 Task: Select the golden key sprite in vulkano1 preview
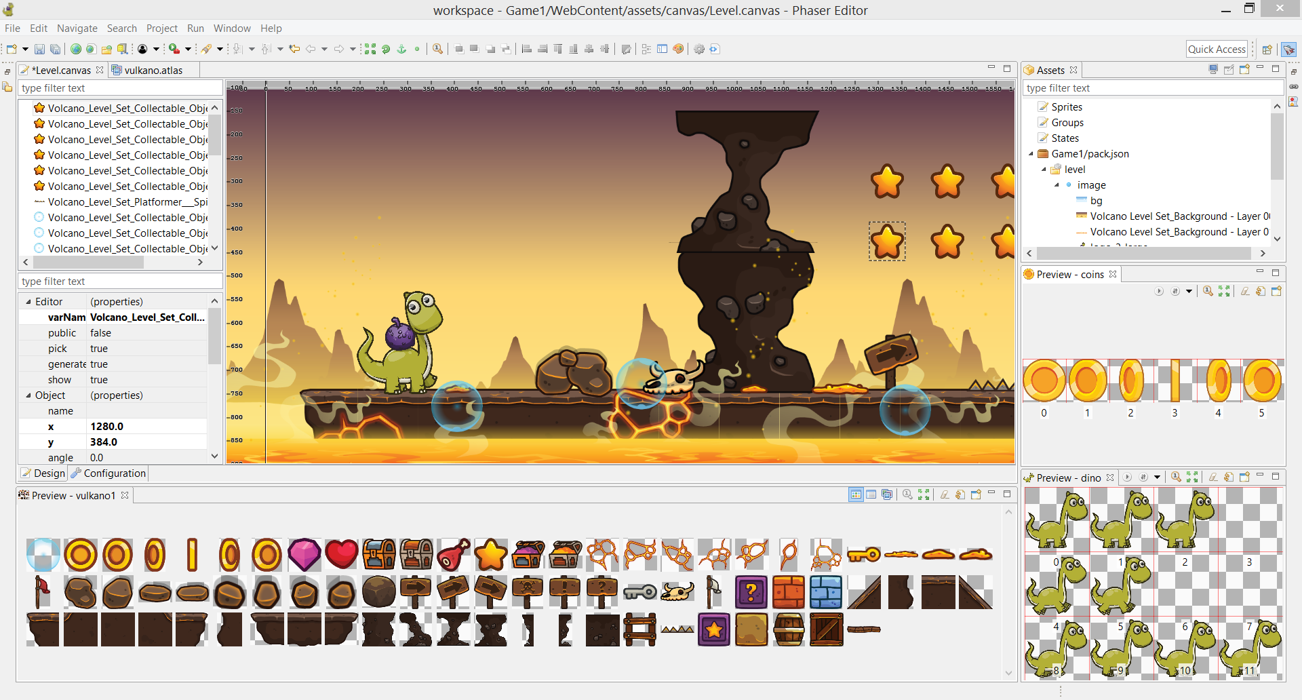point(863,555)
